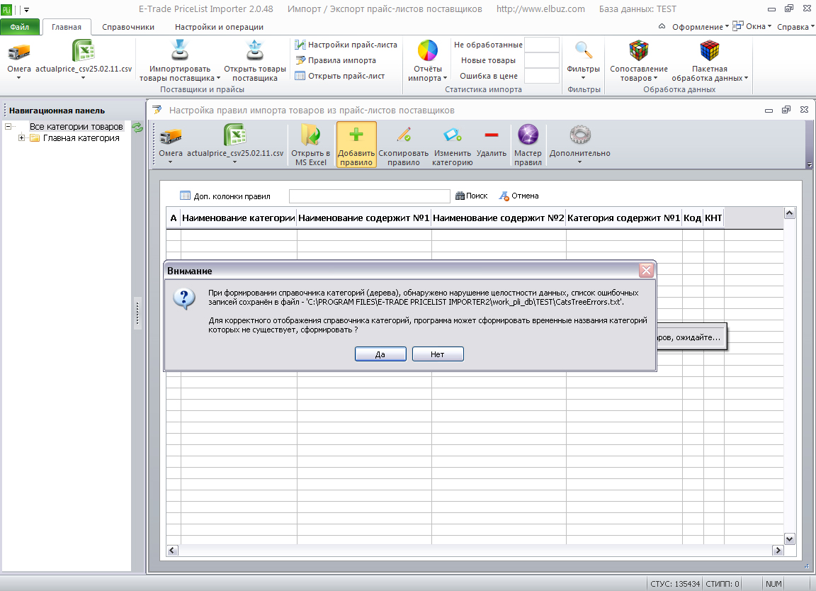
Task: Collapse Все категории товаров tree node
Action: point(8,127)
